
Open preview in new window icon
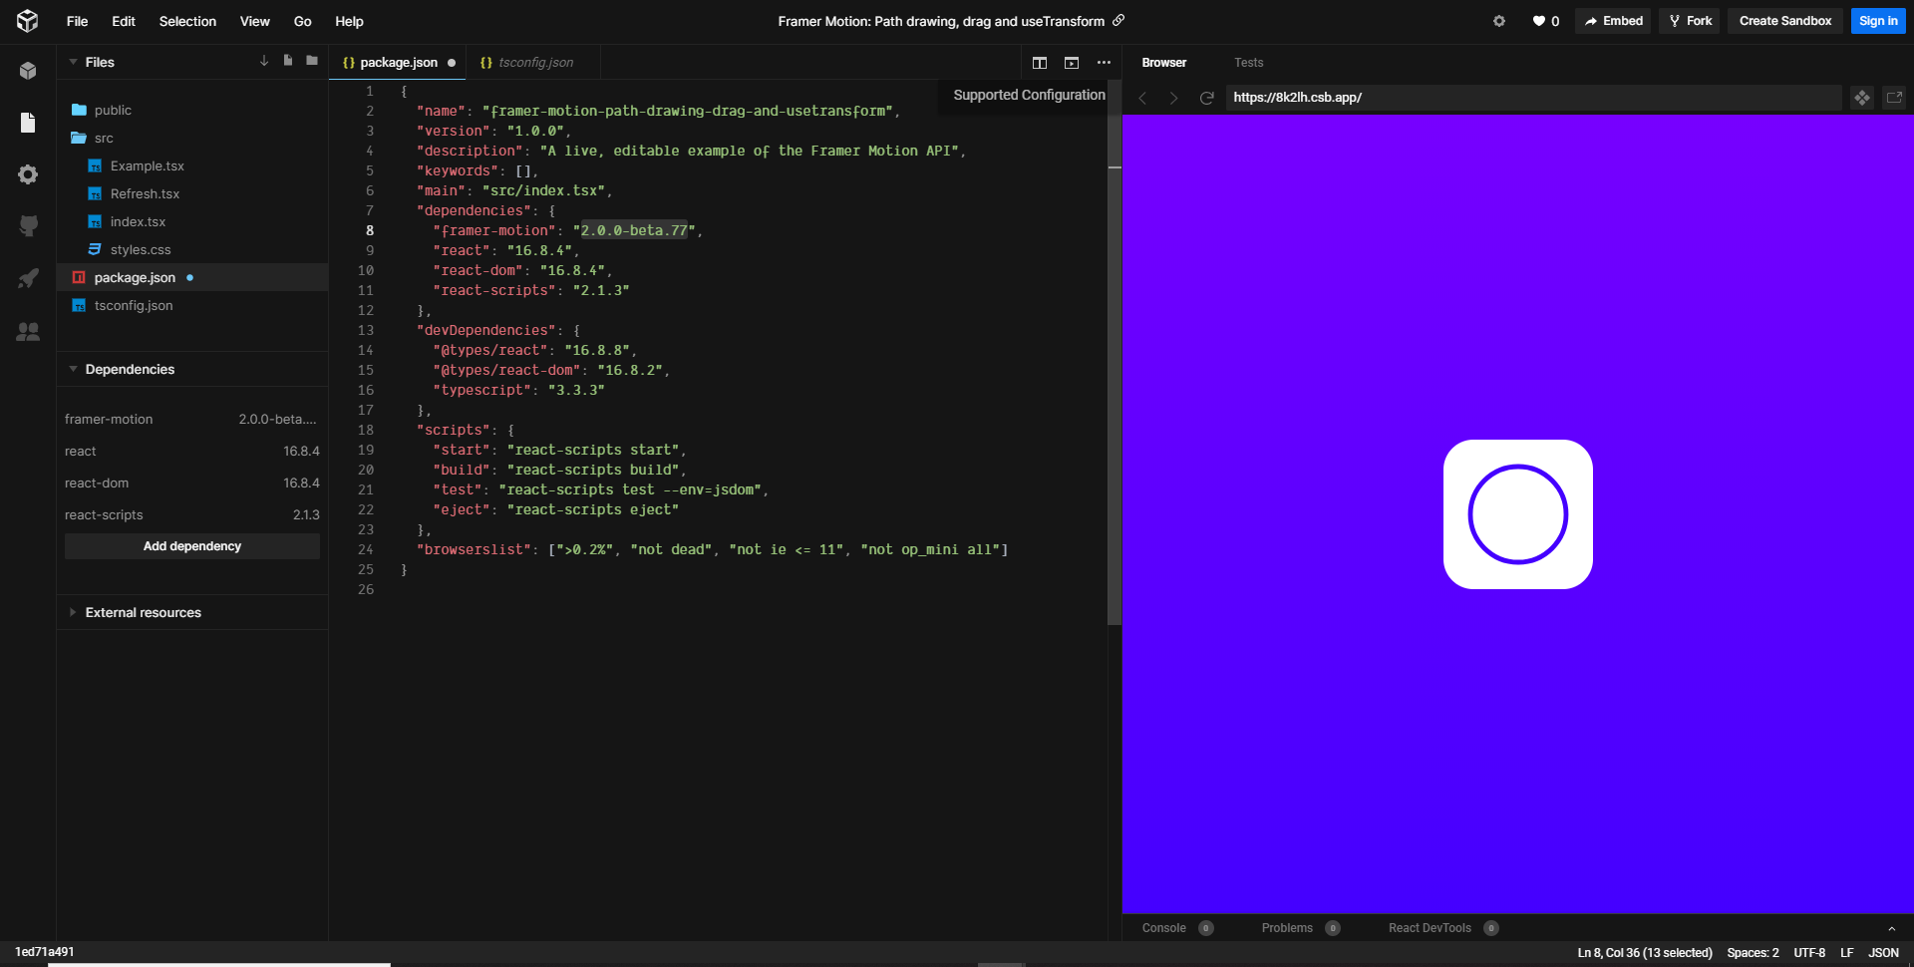[1894, 98]
